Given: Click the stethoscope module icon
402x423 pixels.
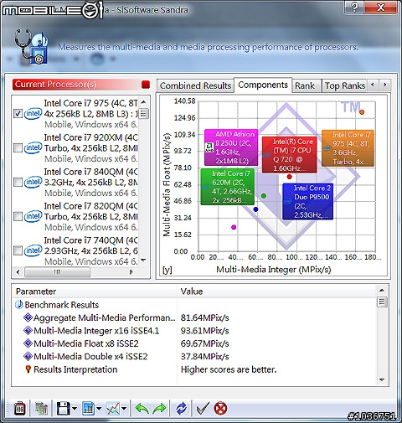Looking at the screenshot, I should pos(31,47).
